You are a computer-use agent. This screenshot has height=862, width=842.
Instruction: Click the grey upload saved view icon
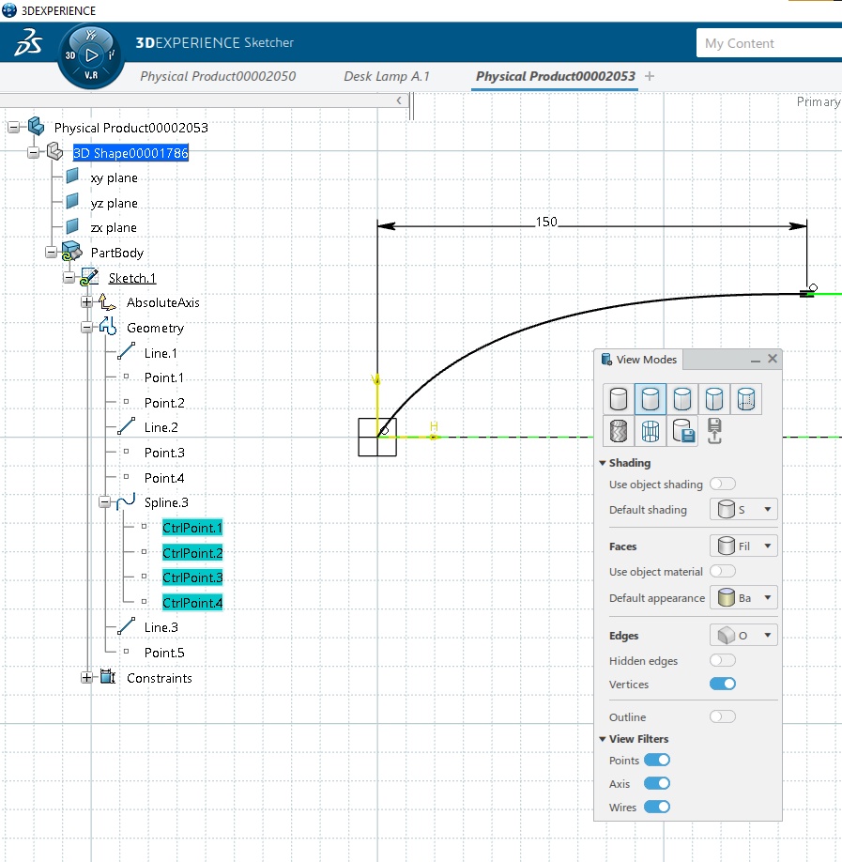point(714,431)
